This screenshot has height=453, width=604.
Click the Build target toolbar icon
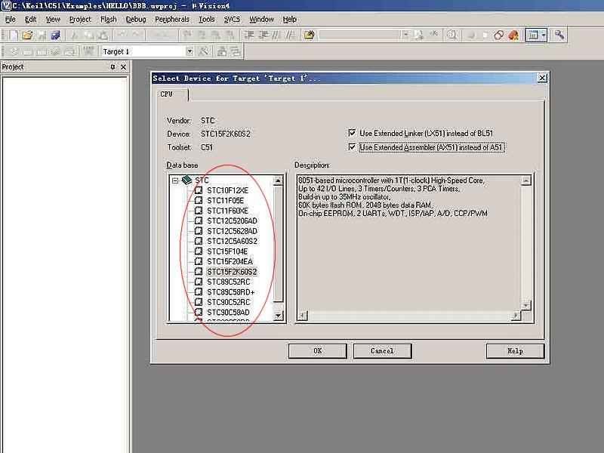click(x=27, y=51)
